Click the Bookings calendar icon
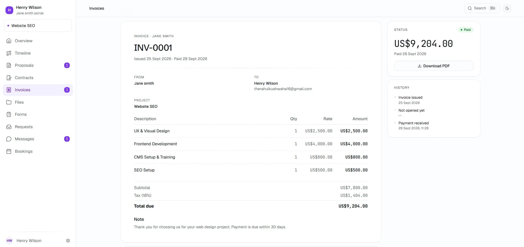Viewport: 524px width, 247px height. pyautogui.click(x=9, y=151)
